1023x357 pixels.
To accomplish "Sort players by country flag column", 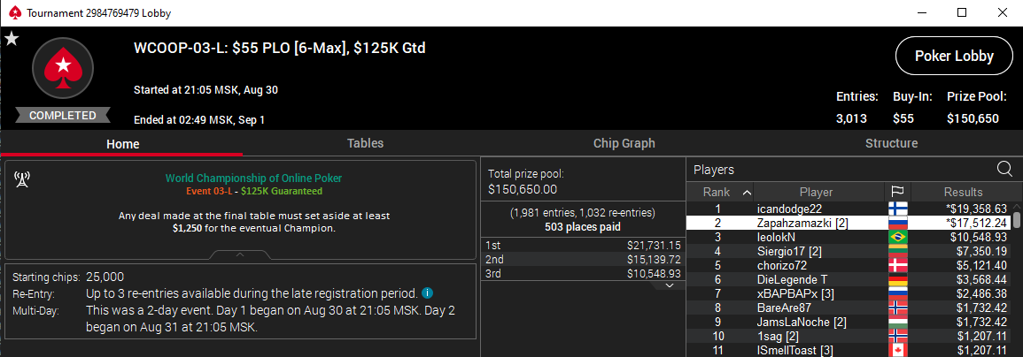I will [x=898, y=192].
